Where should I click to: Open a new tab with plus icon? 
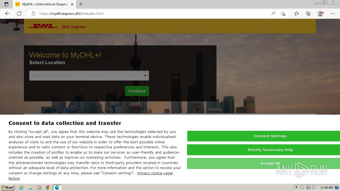[x=81, y=4]
